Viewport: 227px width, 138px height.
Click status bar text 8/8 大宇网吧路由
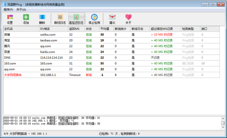(x=25, y=134)
